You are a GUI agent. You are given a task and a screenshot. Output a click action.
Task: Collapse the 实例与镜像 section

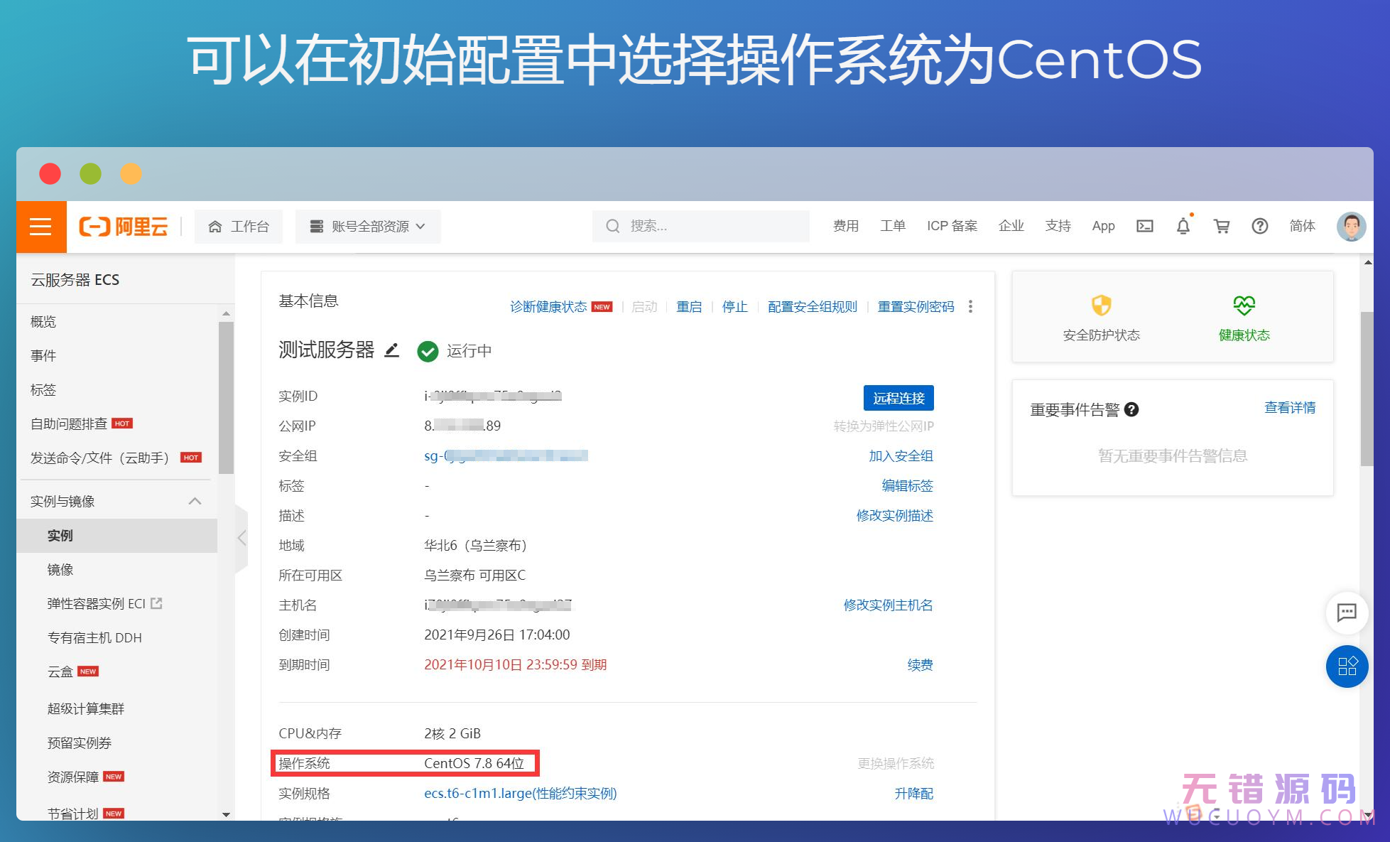tap(195, 500)
